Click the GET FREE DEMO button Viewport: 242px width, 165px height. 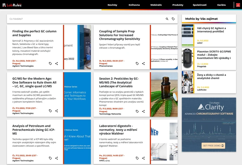pos(213,146)
